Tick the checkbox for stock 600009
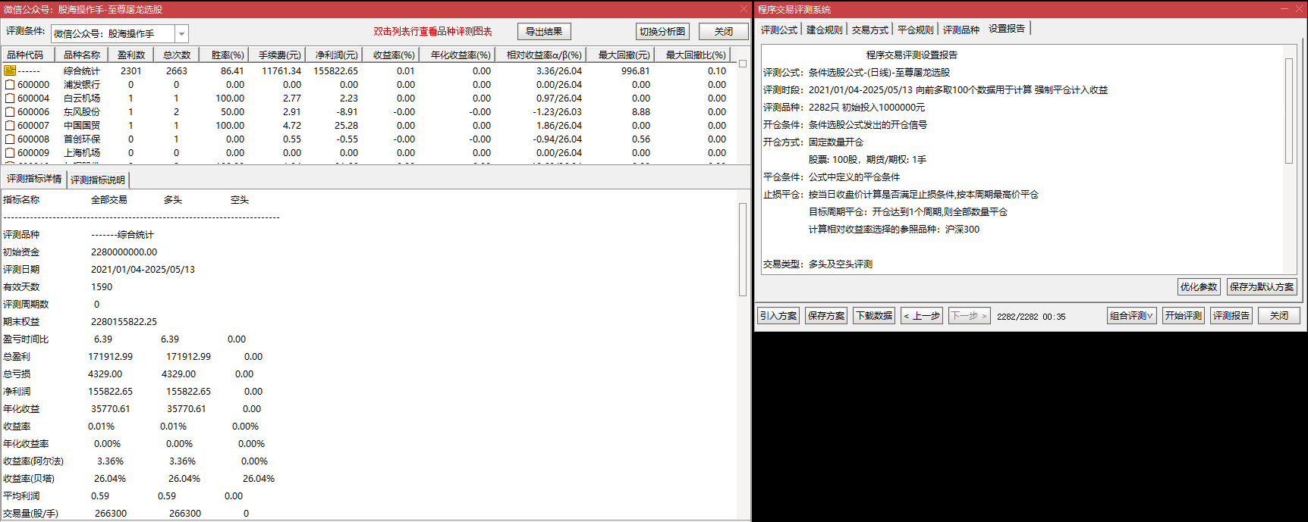Viewport: 1308px width, 522px height. (10, 153)
